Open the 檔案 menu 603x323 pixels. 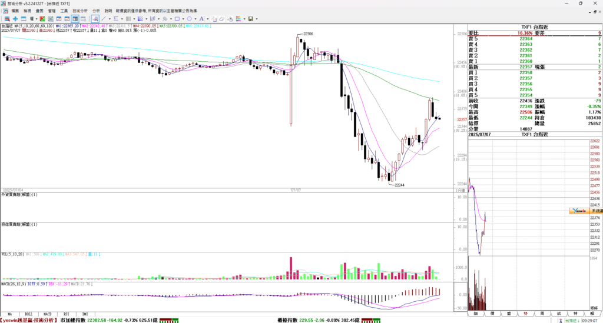click(x=15, y=11)
